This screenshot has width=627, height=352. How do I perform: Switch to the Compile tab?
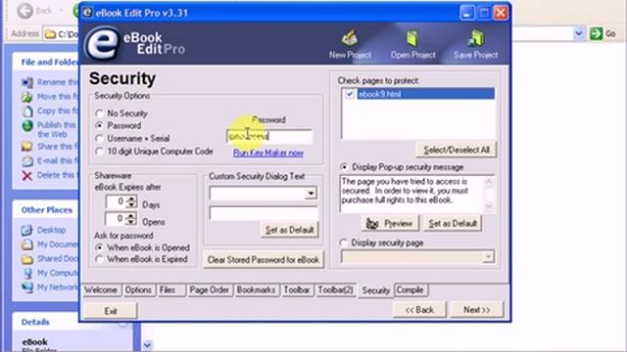pyautogui.click(x=410, y=290)
